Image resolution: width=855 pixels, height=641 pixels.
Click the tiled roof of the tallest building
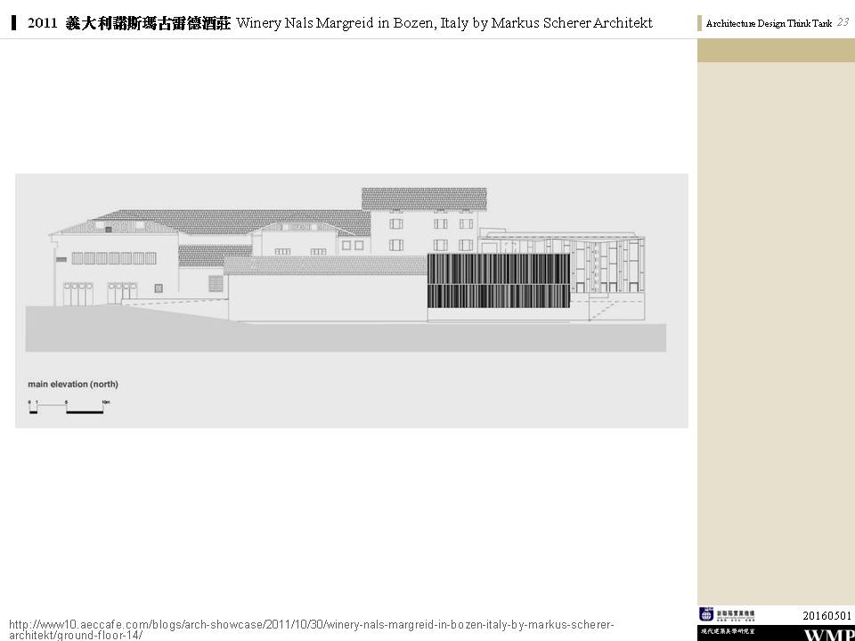point(424,198)
